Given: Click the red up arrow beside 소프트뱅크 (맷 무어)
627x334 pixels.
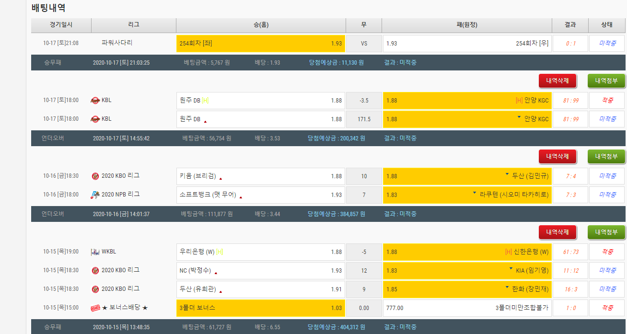Looking at the screenshot, I should click(x=241, y=197).
